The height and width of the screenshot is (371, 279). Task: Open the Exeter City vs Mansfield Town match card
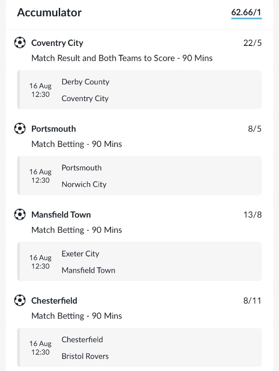(139, 262)
